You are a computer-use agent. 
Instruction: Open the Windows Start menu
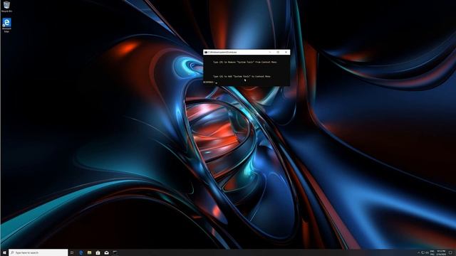pyautogui.click(x=4, y=253)
